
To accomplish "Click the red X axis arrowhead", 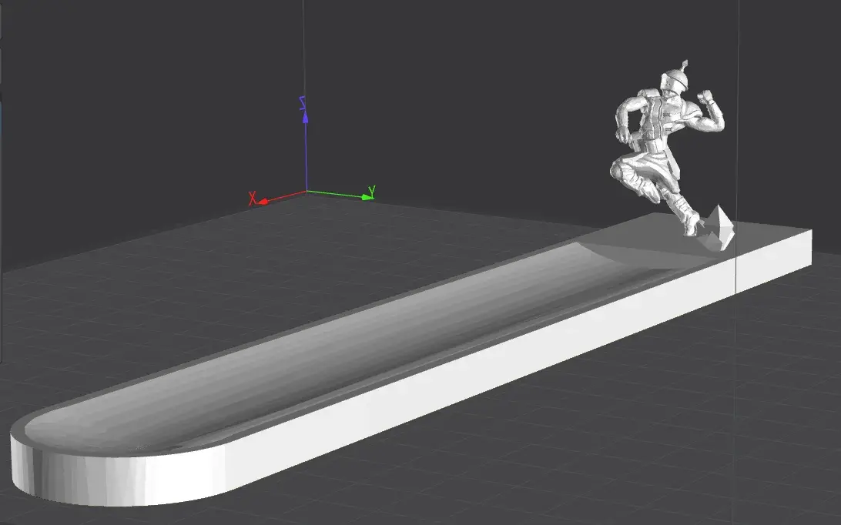I will click(263, 202).
